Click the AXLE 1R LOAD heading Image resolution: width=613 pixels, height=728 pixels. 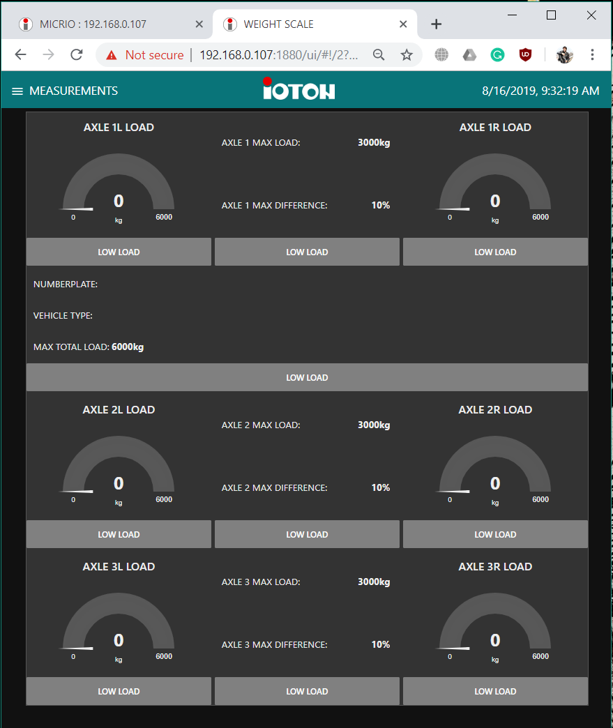tap(496, 127)
